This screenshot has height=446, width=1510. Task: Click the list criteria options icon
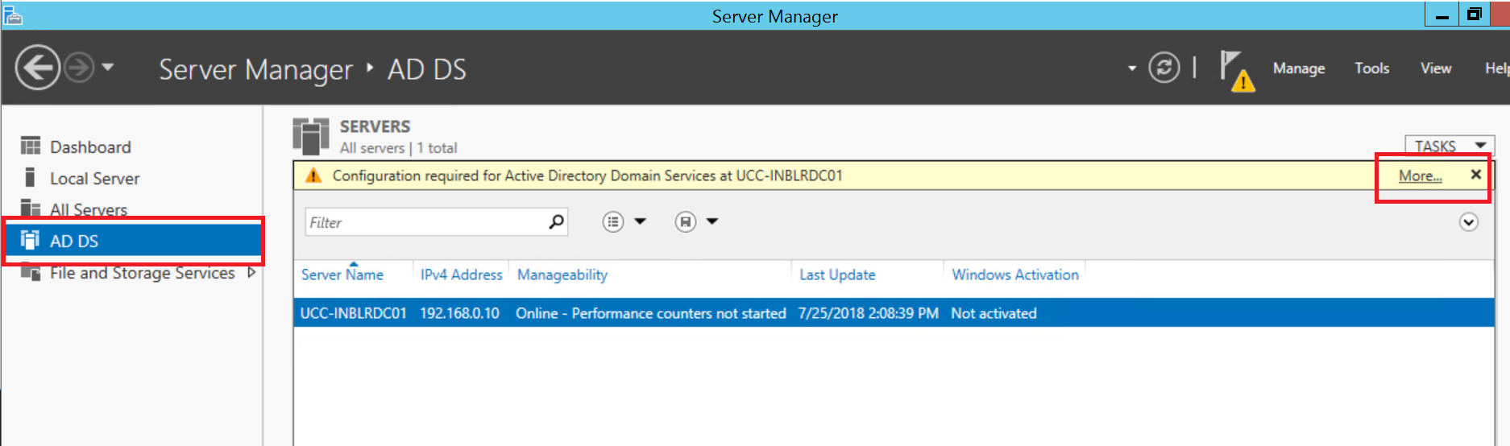click(613, 221)
